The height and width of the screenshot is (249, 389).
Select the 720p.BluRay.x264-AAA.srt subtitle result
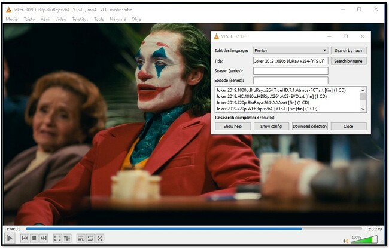tap(263, 103)
